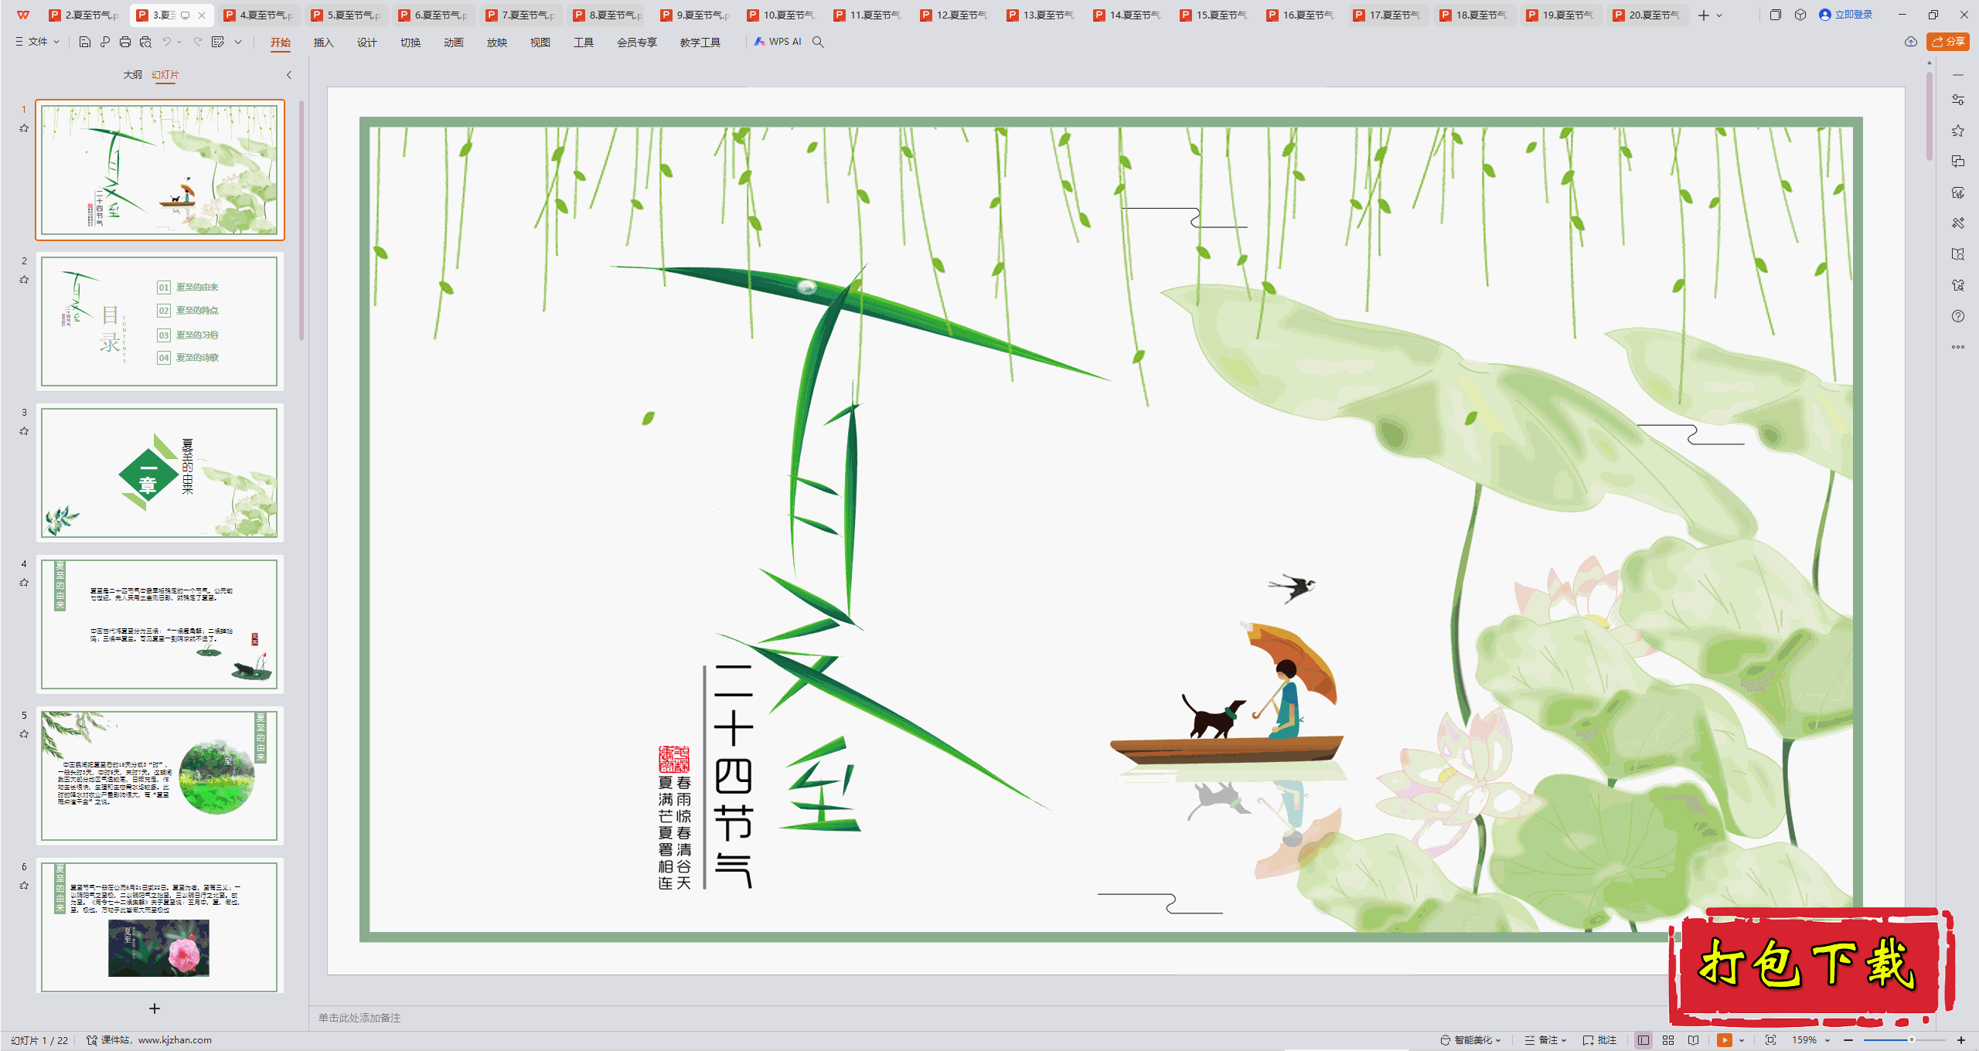
Task: Expand the quick access toolbar customize arrow
Action: 238,42
